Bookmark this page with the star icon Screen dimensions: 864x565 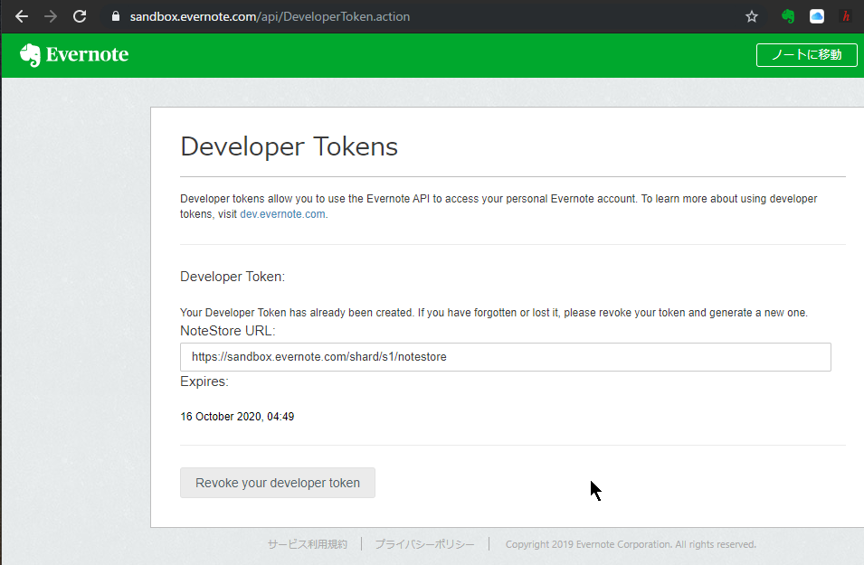[x=752, y=16]
